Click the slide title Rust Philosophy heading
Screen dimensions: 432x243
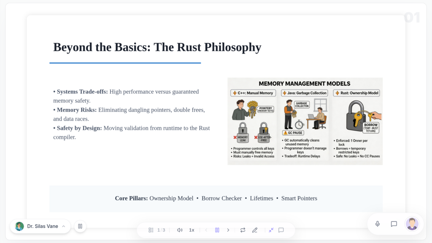[x=157, y=47]
